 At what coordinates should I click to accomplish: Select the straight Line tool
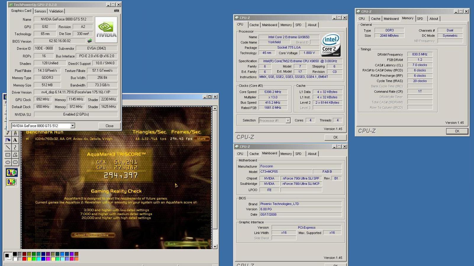pos(8,147)
